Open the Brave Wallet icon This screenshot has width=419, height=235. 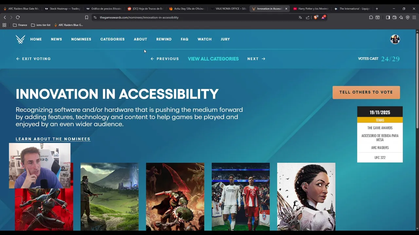point(394,17)
